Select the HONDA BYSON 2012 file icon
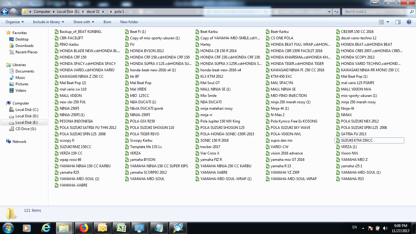Image resolution: width=416 pixels, height=234 pixels. click(x=127, y=51)
